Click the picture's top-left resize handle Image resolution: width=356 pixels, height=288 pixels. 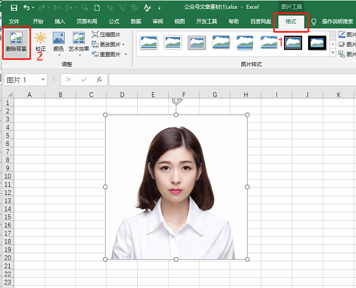tap(105, 115)
